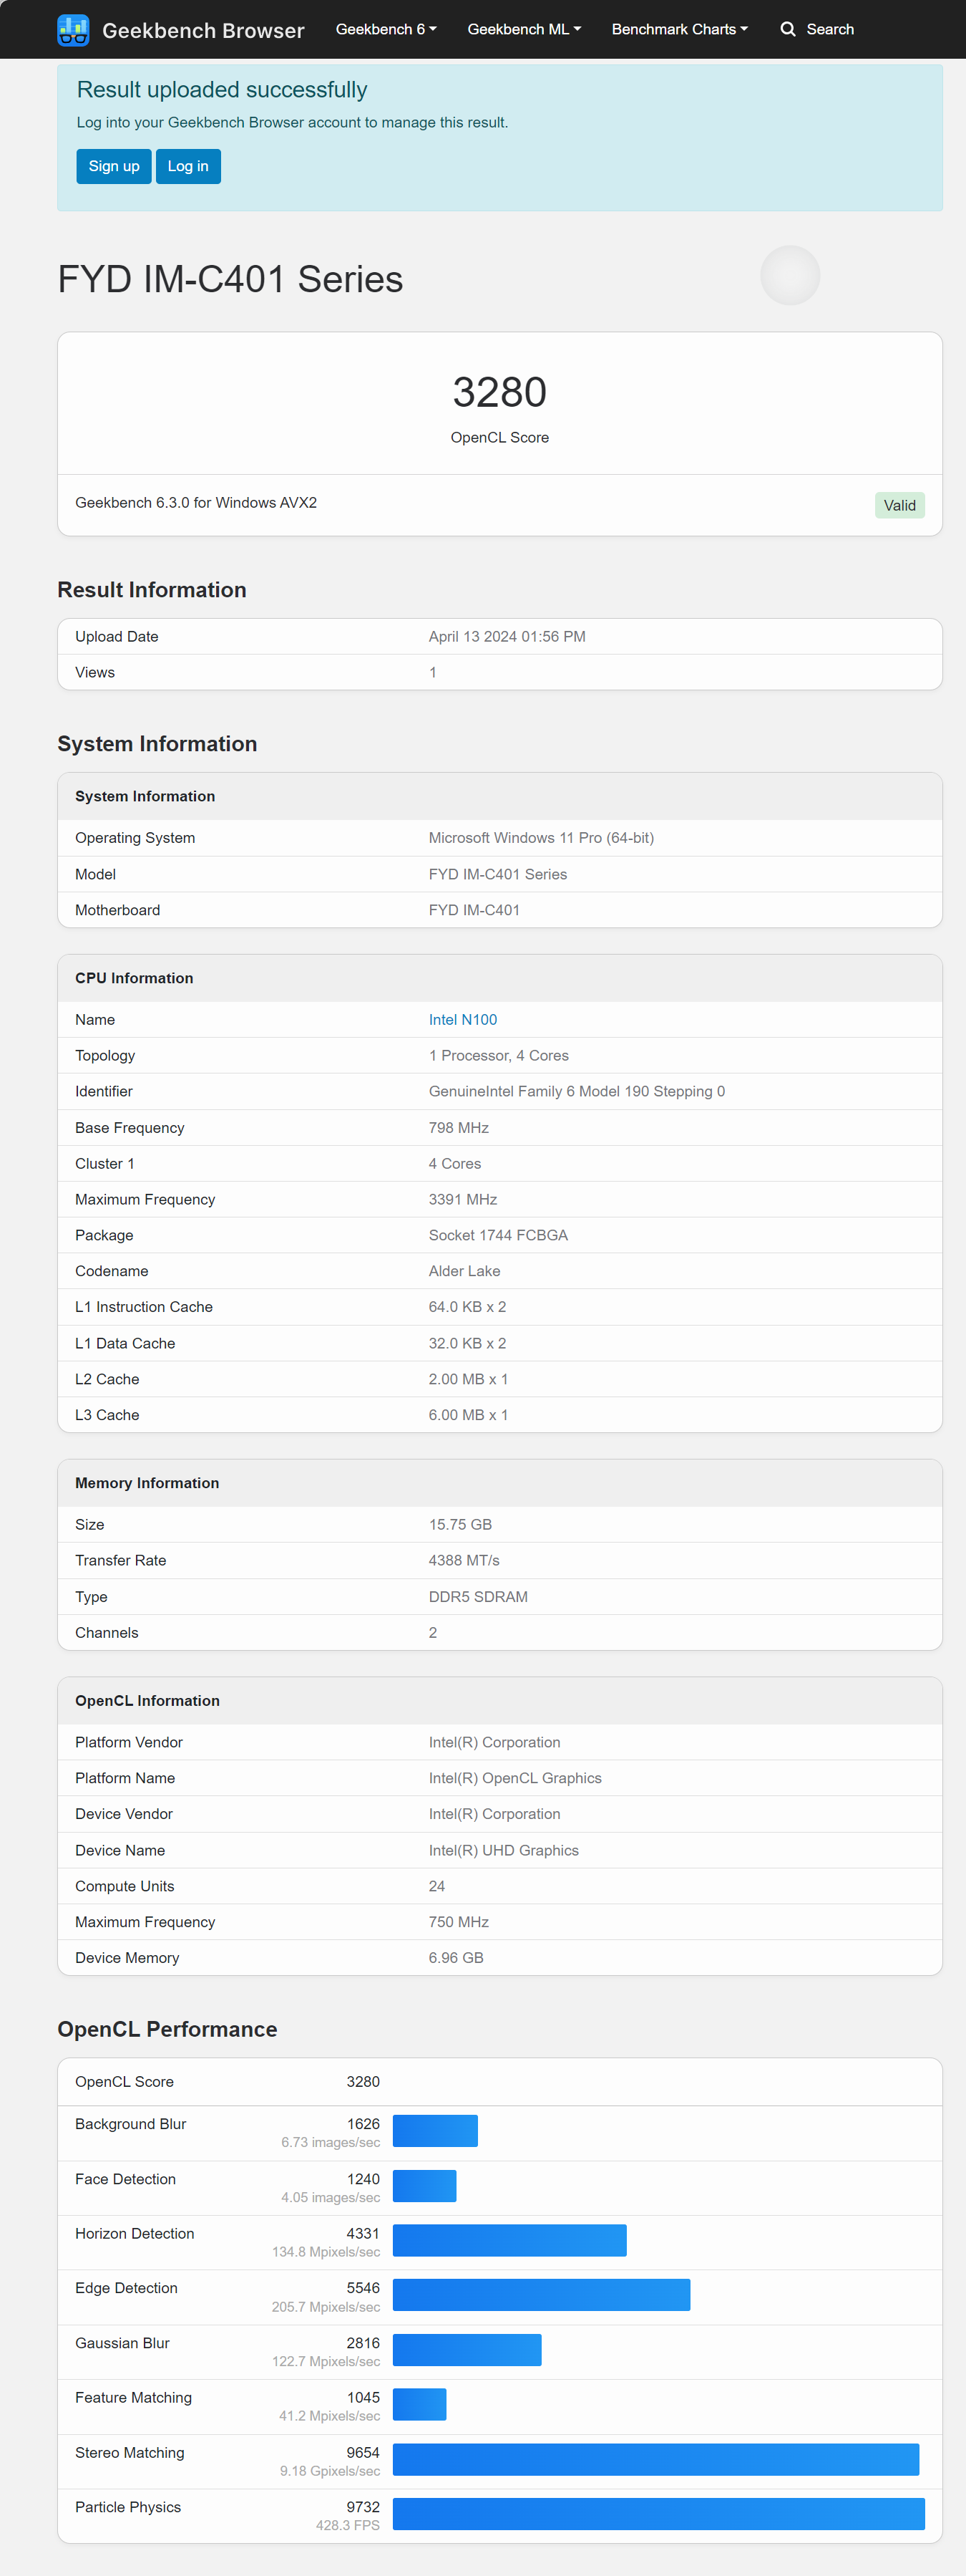This screenshot has height=2576, width=966.
Task: Click 'Microsoft Windows 11 Pro (64-bit)' value
Action: (542, 837)
